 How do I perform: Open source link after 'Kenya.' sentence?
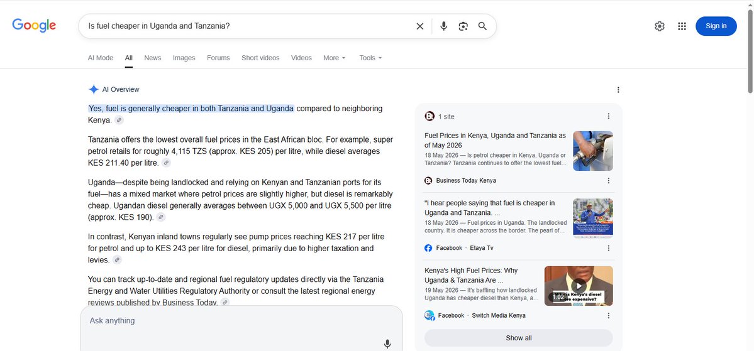point(119,120)
